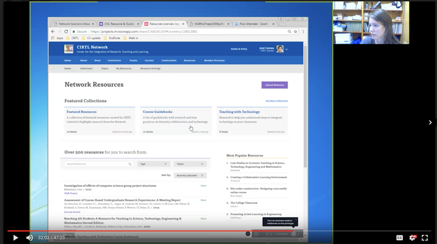
Task: Open Resources in main navigation
Action: [x=190, y=60]
